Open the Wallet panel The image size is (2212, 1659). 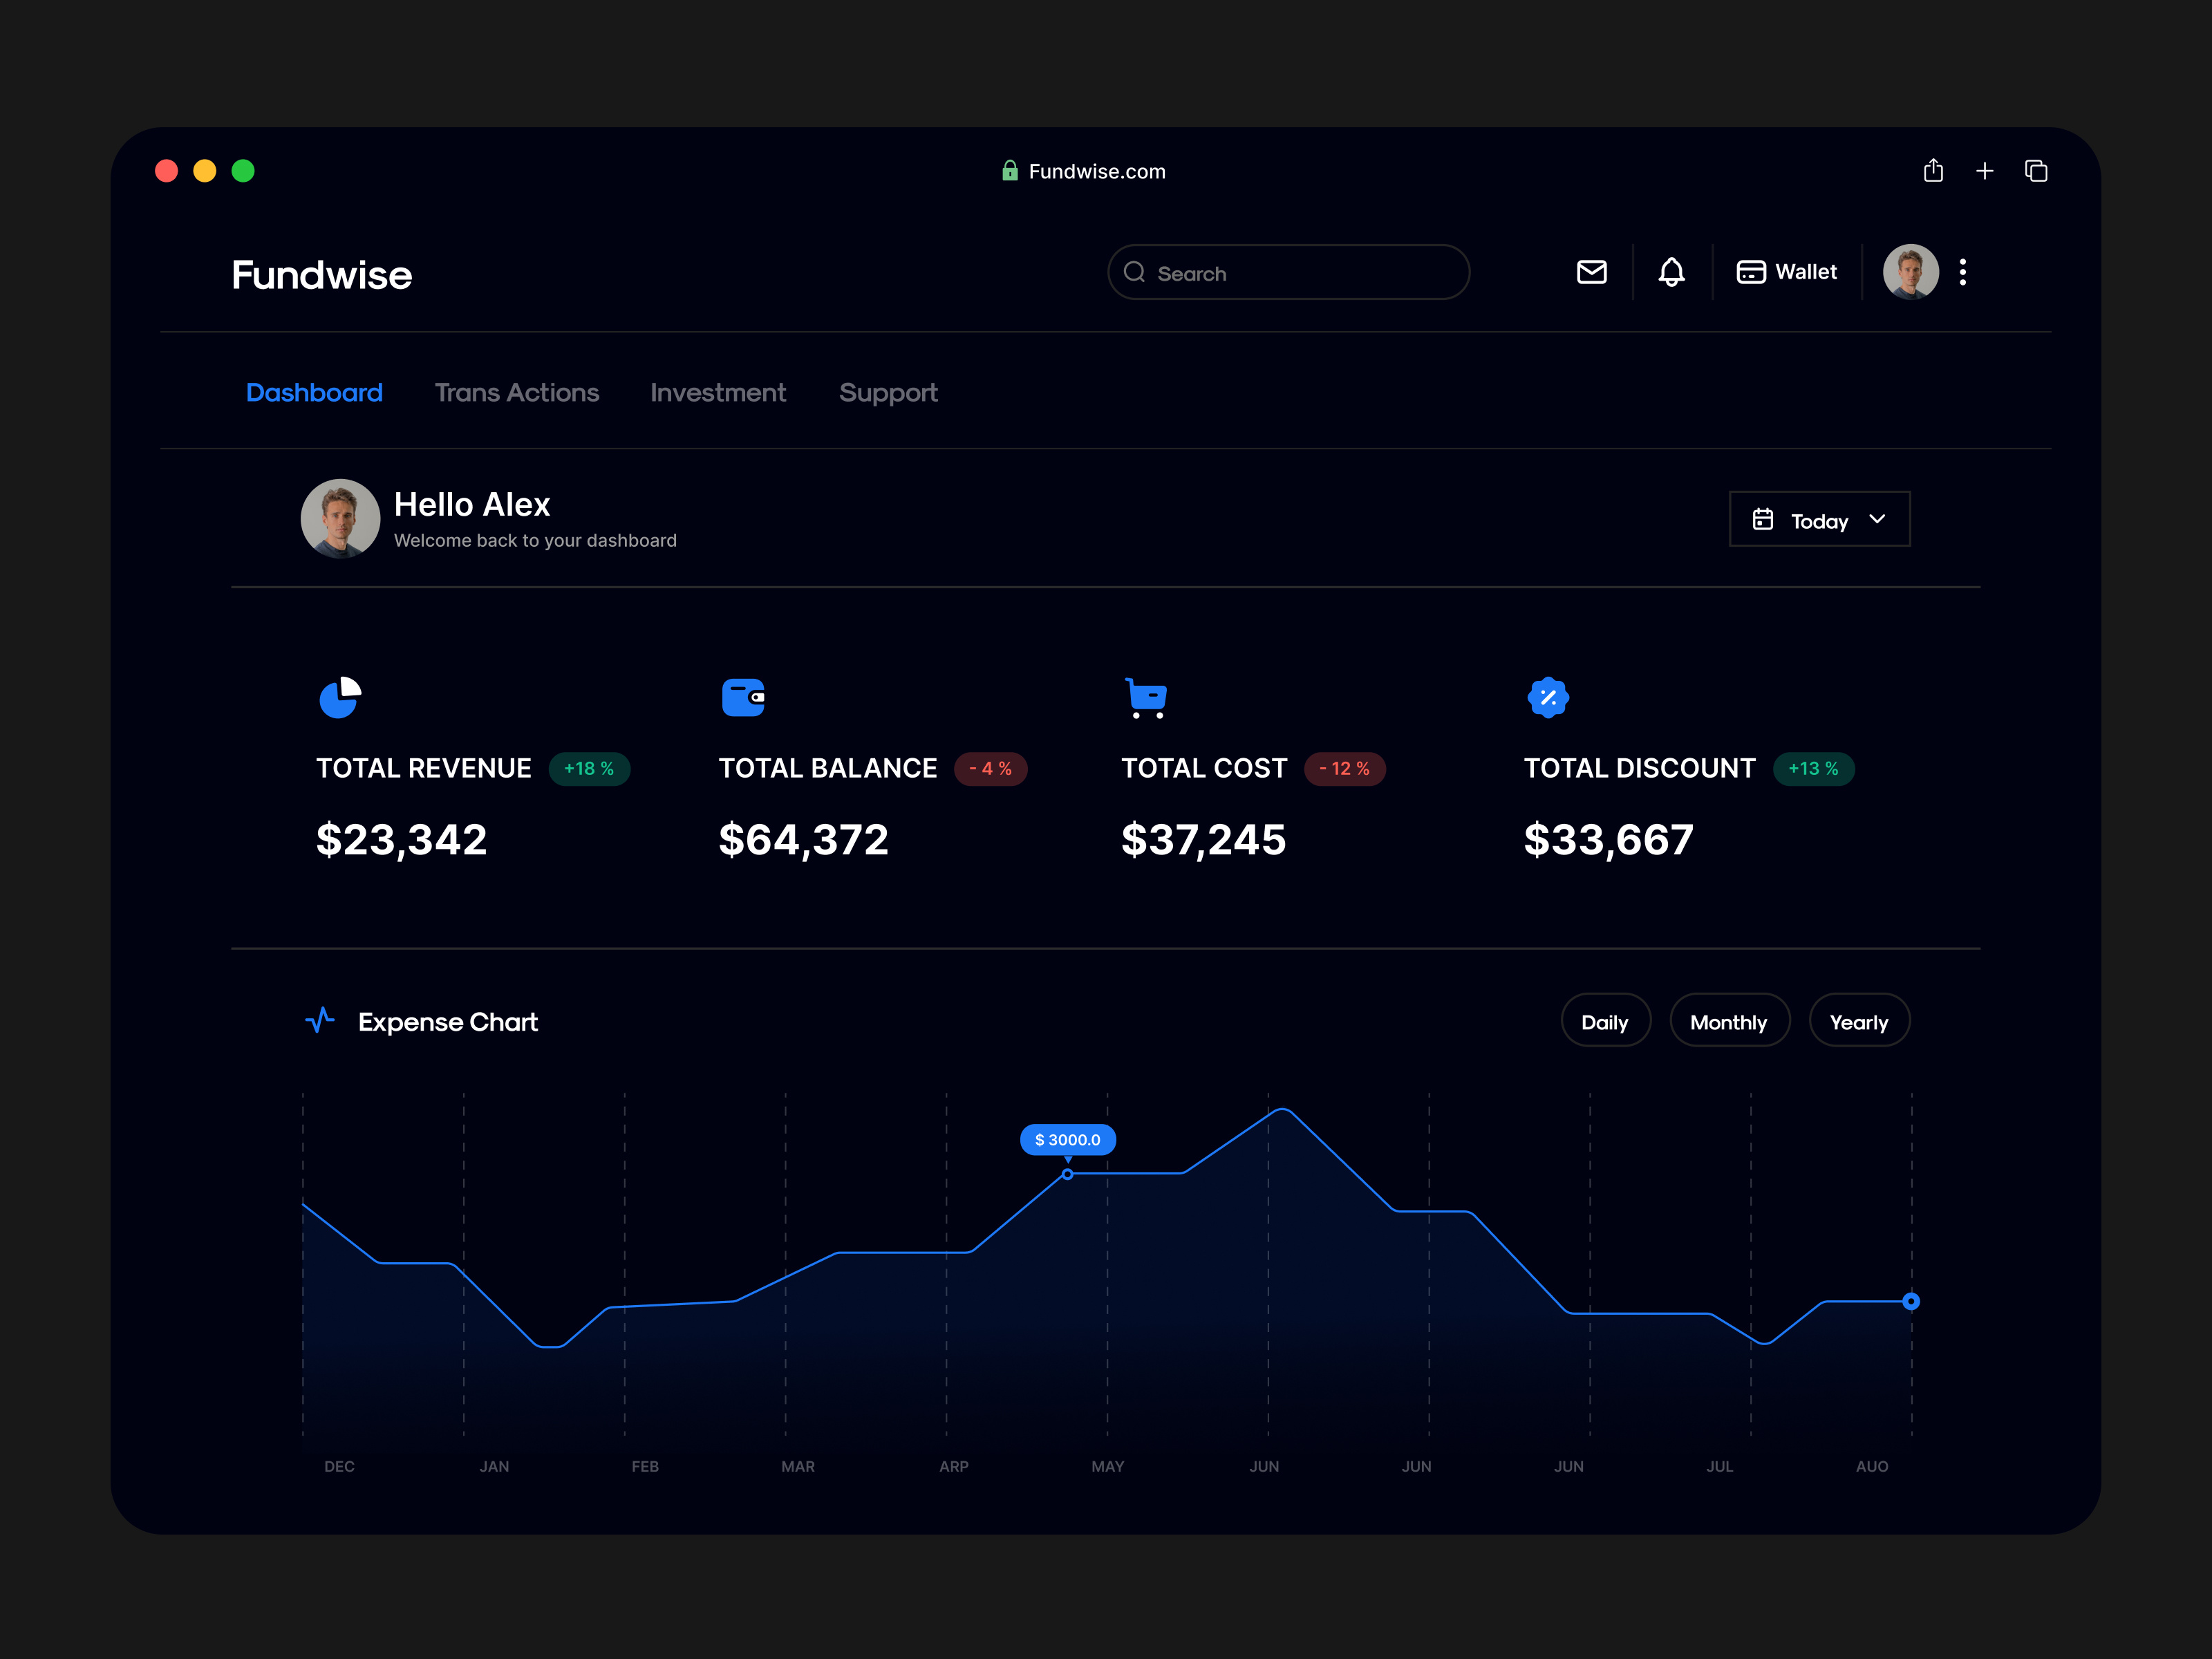point(1788,272)
